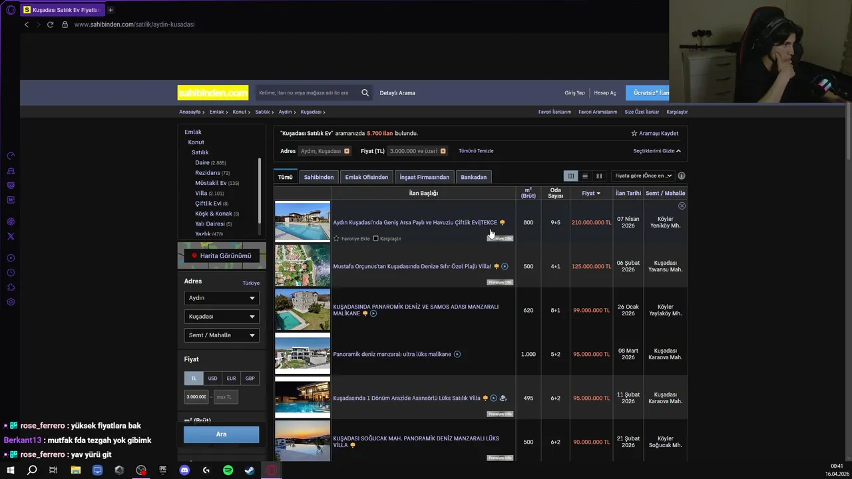
Task: Select Villa category in the tree
Action: click(x=201, y=193)
